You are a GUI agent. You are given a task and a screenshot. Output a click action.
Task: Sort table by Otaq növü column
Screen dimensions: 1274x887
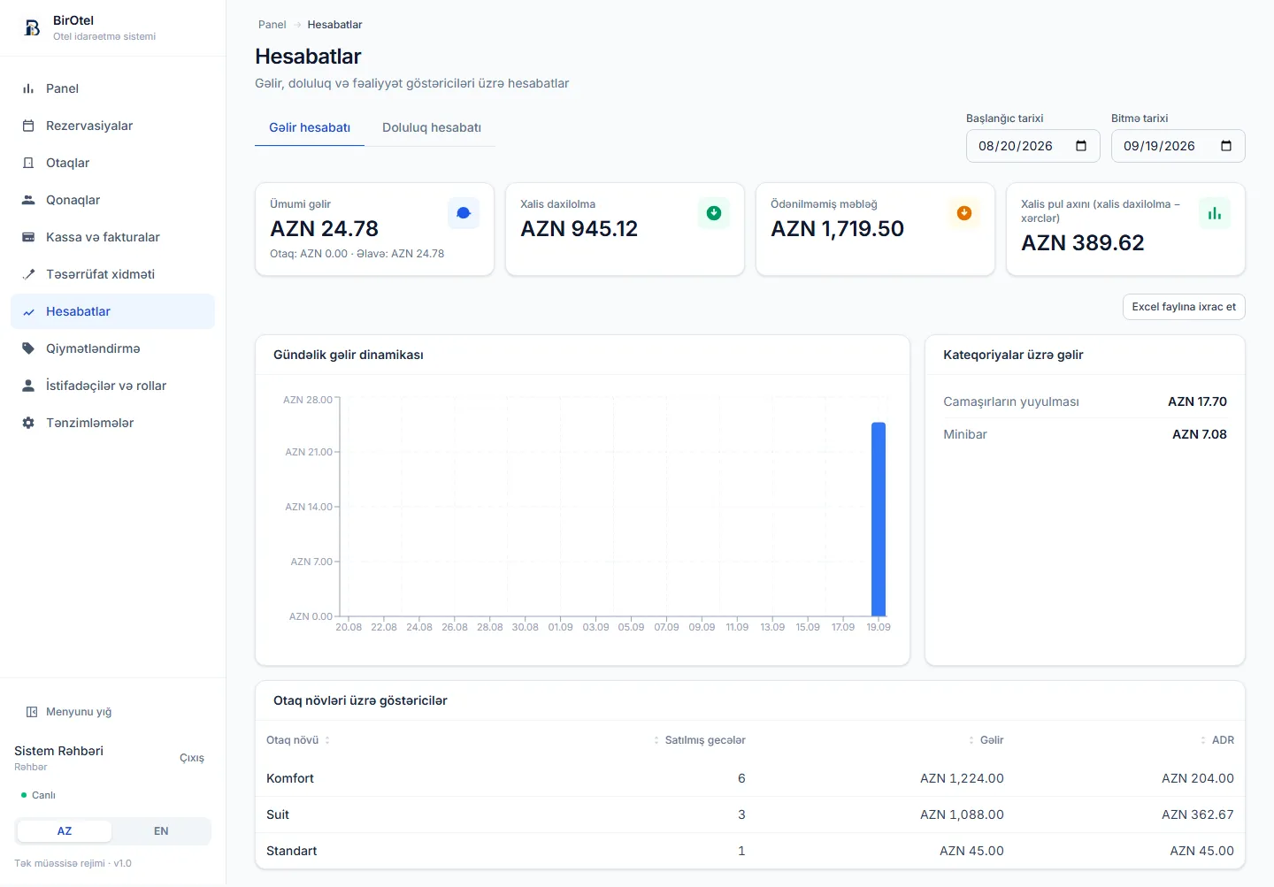click(298, 740)
